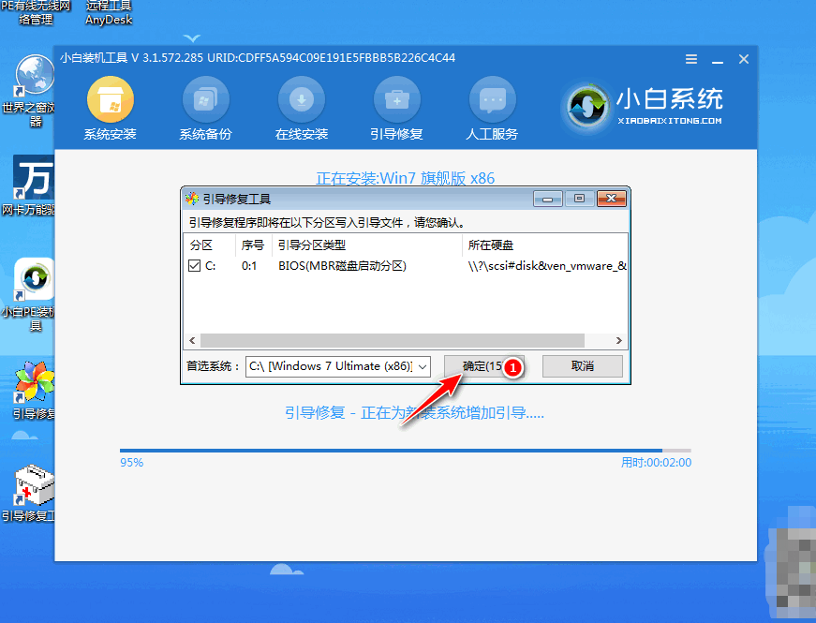The image size is (816, 623).
Task: Open the 人工服务 chat tab
Action: 492,109
